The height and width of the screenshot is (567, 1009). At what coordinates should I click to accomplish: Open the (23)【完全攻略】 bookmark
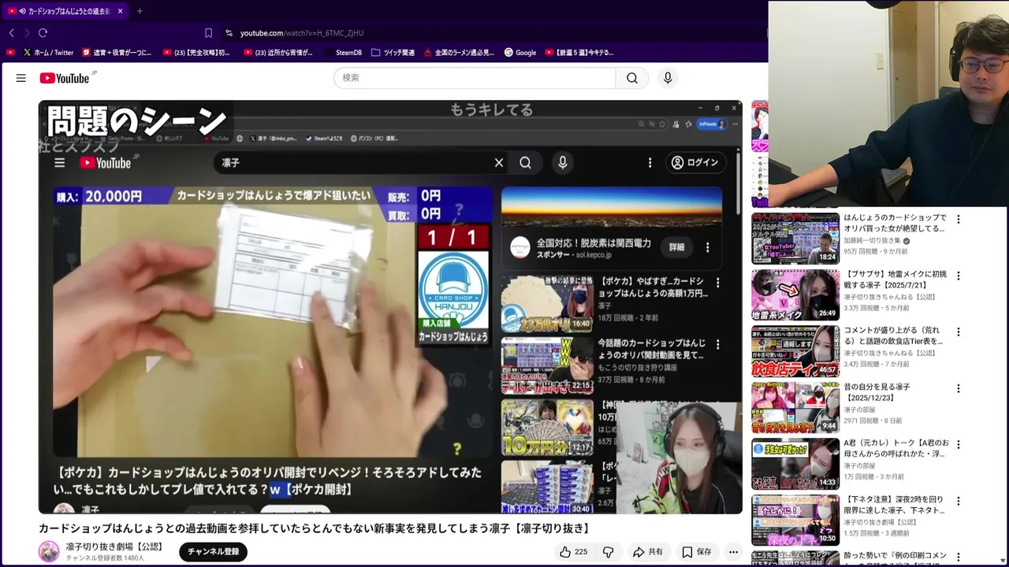[x=196, y=53]
